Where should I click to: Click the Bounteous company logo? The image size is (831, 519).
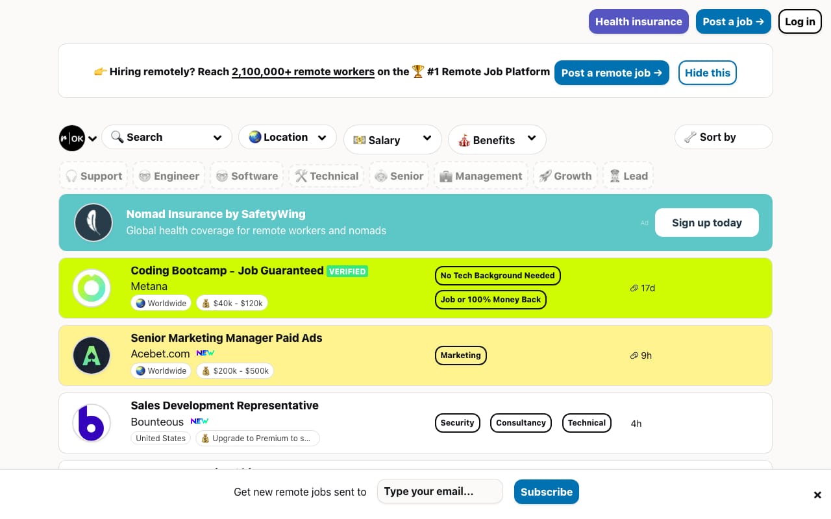pos(92,423)
